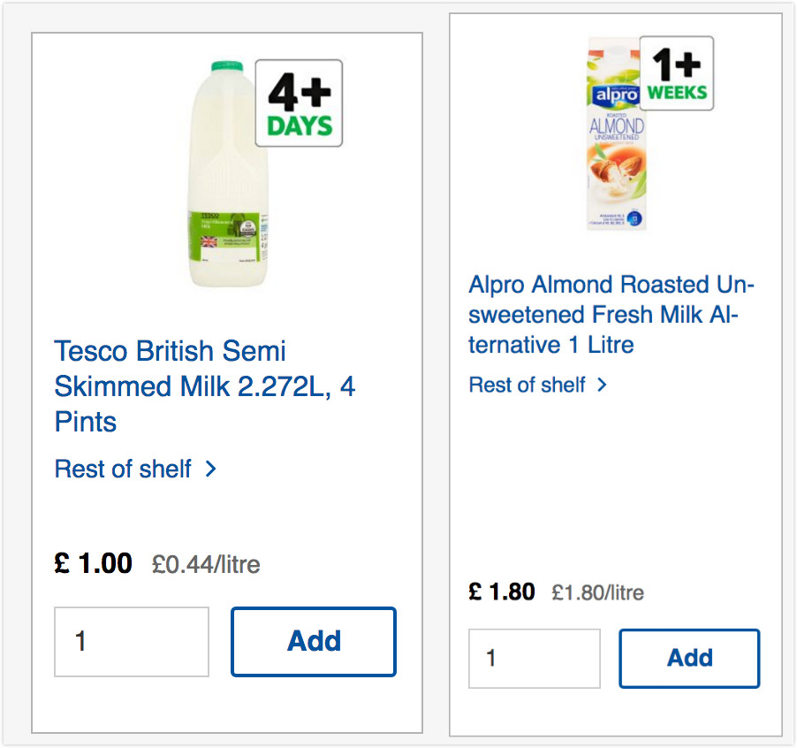
Task: View Rest of shelf for Alpro almond milk
Action: click(528, 385)
